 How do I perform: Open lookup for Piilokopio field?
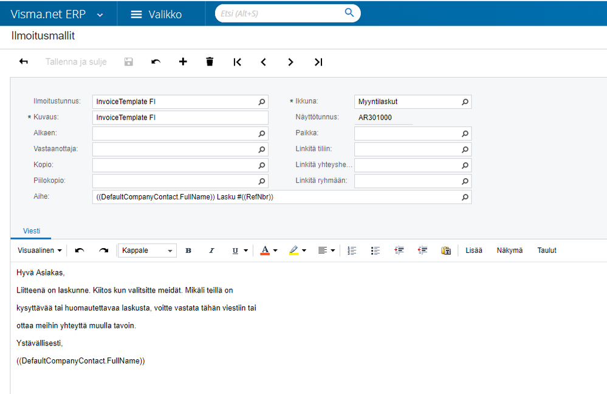262,181
